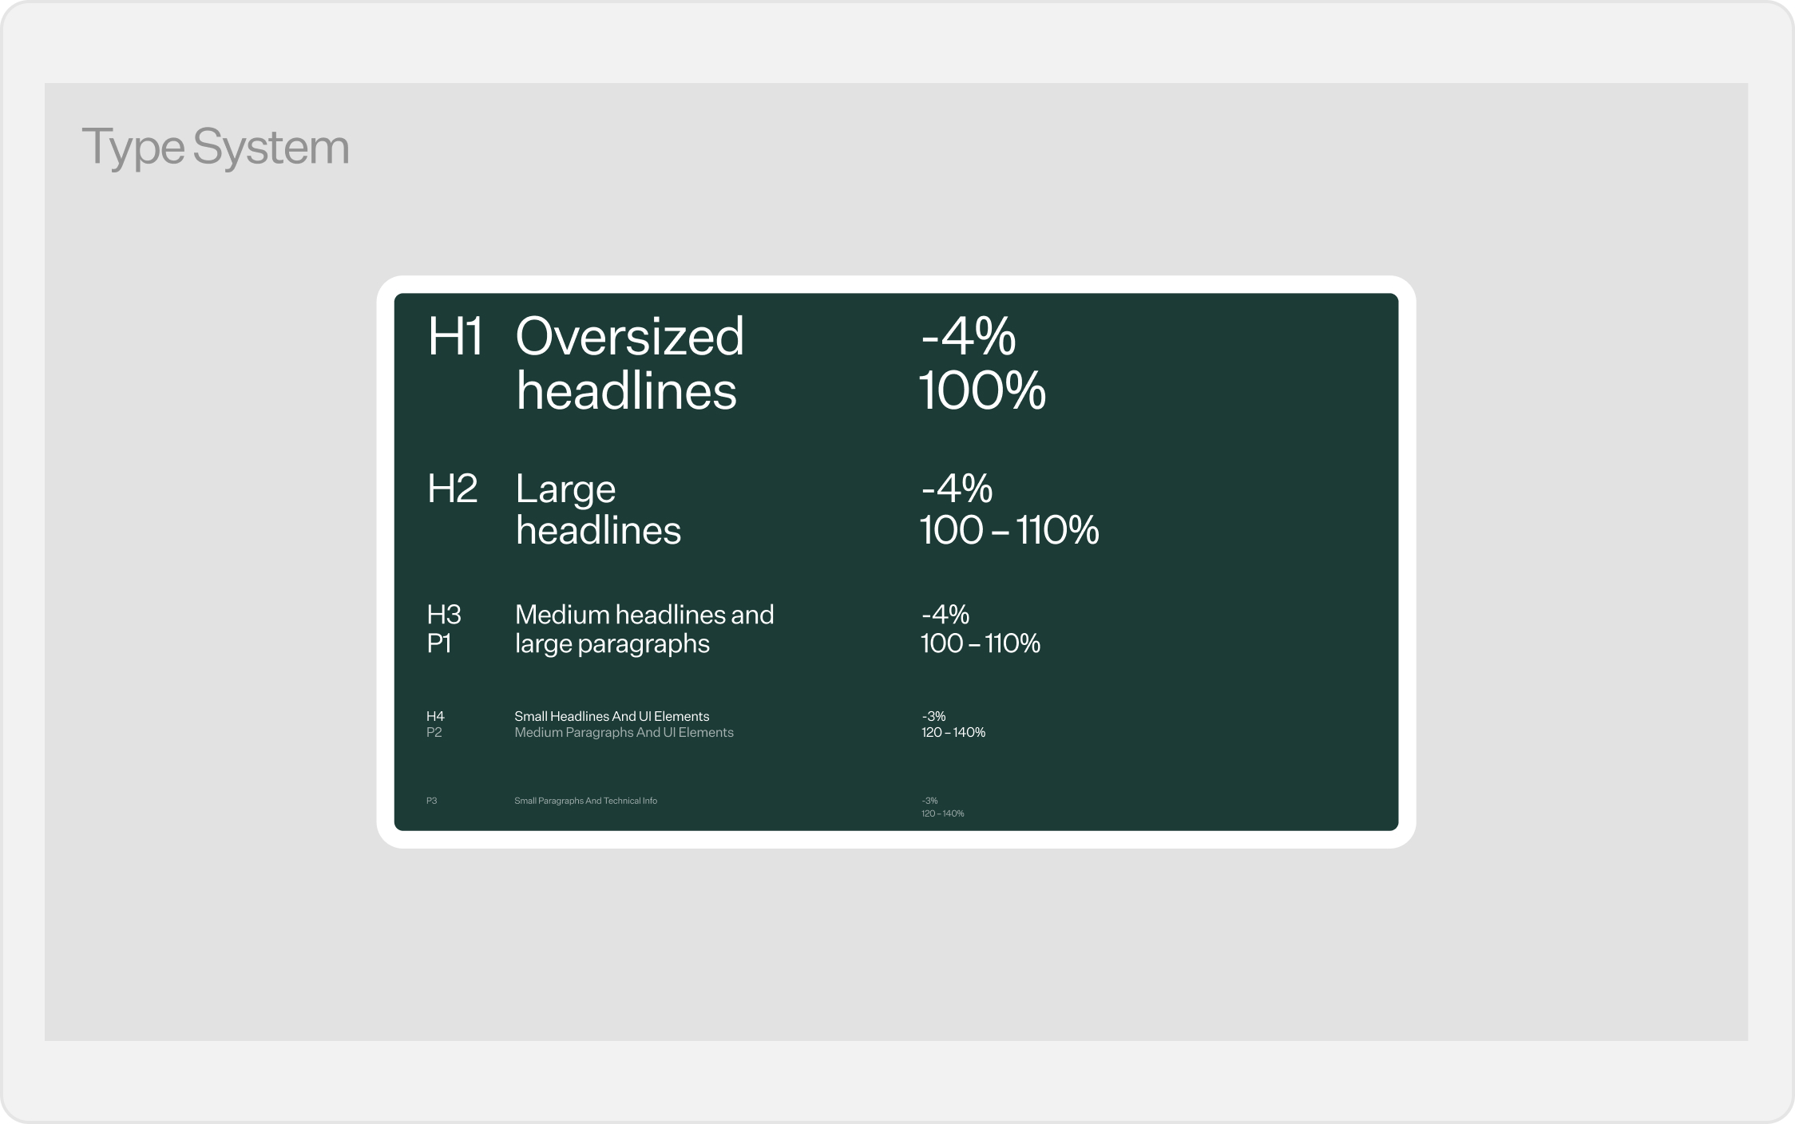Click the dark green type specimen card
Screen dimensions: 1795x1124
896,562
